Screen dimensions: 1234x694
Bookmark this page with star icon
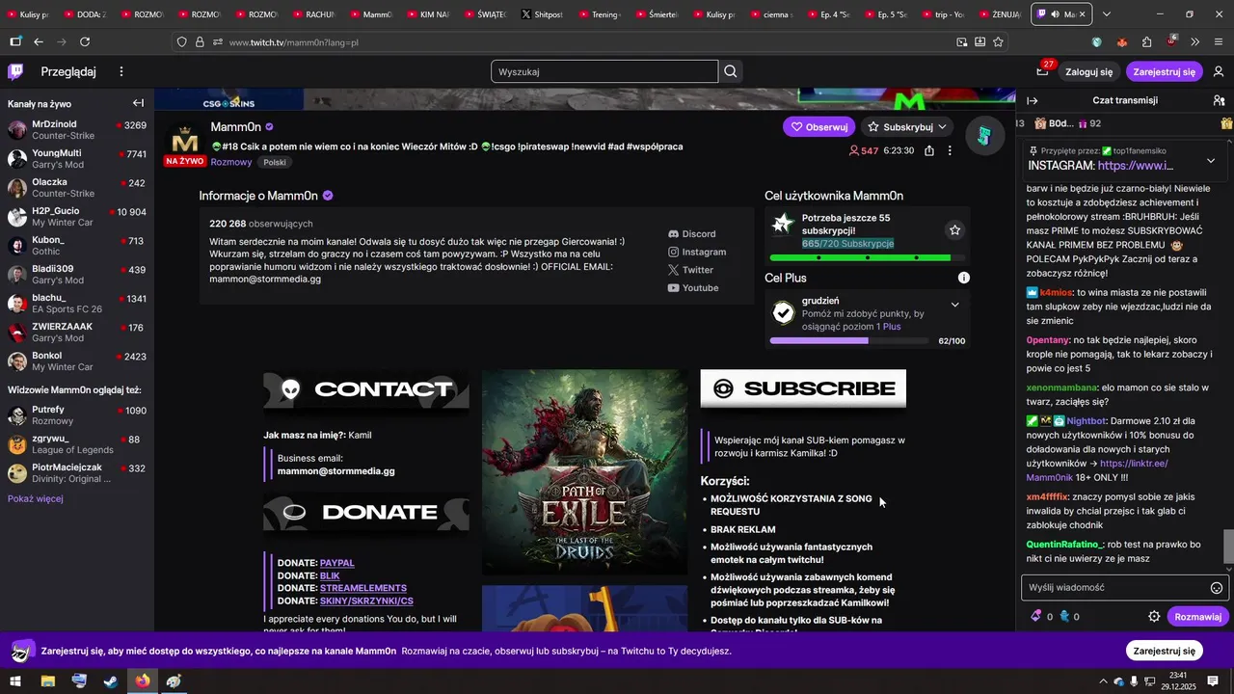[x=998, y=41]
